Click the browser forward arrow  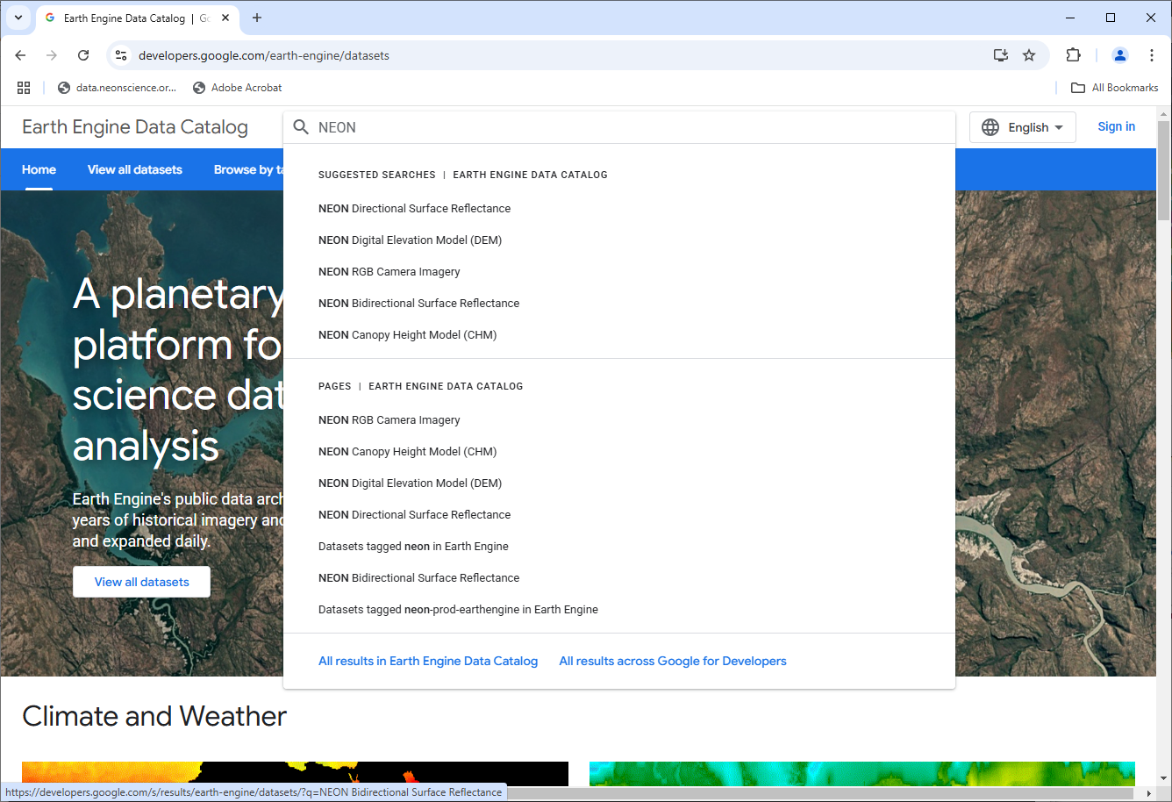pos(52,55)
